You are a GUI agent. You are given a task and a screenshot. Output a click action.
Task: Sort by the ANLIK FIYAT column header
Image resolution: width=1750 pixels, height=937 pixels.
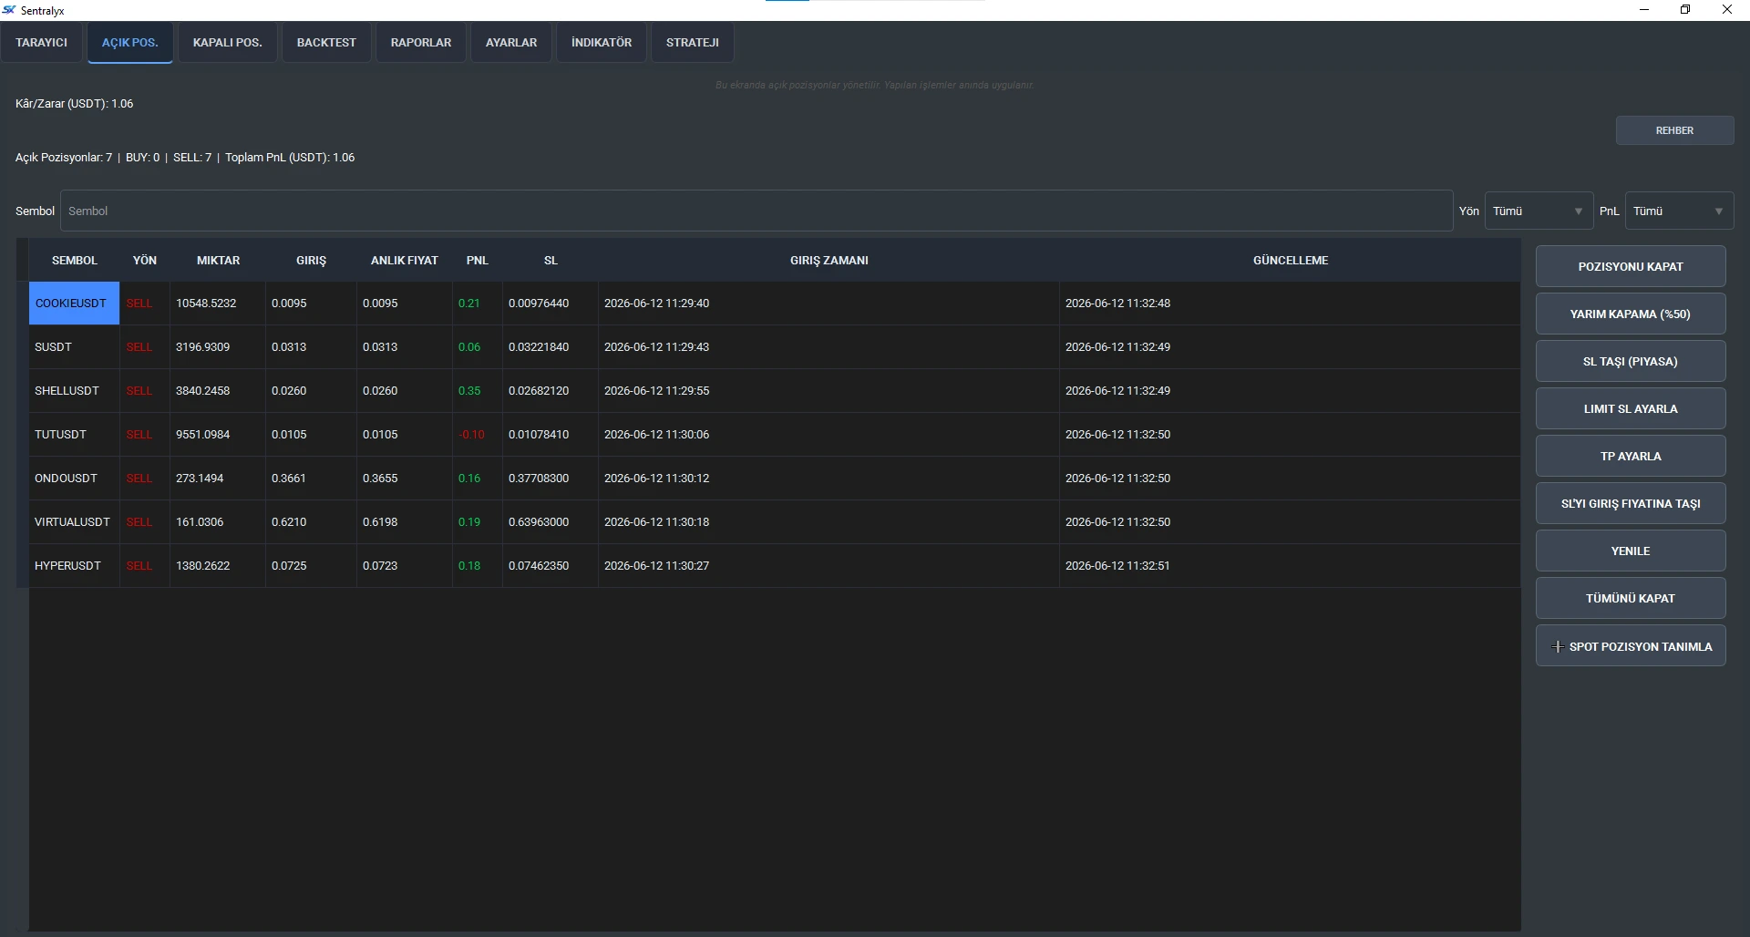pos(405,261)
